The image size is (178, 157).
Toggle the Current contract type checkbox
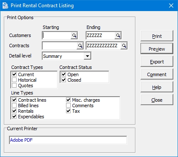[14, 74]
